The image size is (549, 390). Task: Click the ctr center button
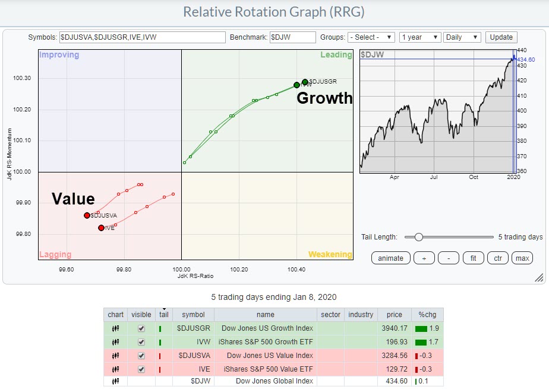(498, 258)
